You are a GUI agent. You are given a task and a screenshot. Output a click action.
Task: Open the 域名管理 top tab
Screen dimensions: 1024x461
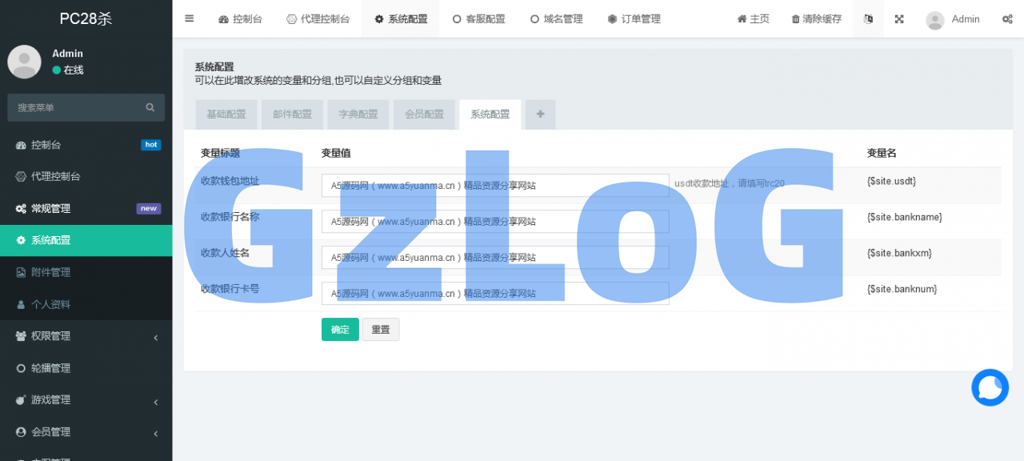tap(556, 18)
